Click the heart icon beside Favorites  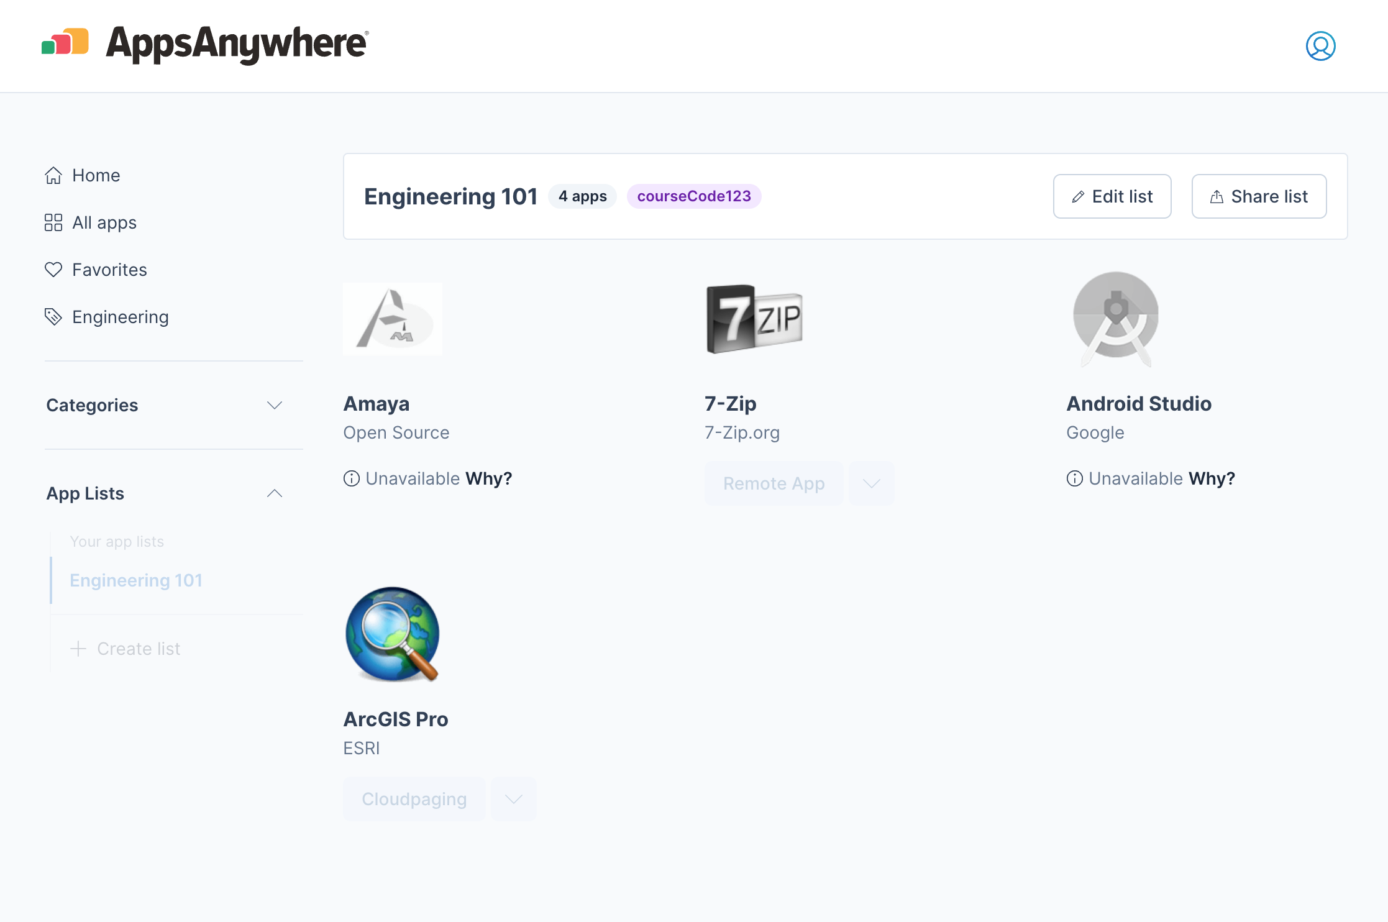click(x=53, y=270)
